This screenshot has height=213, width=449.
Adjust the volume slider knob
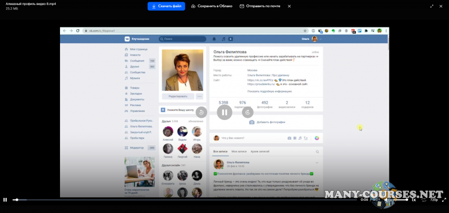[406, 200]
